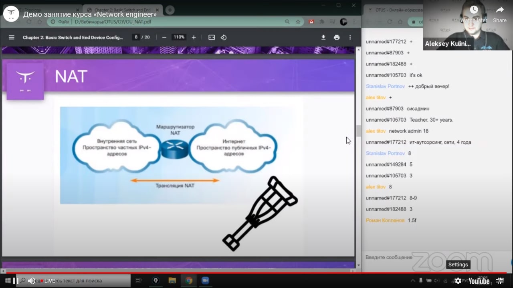
Task: Open the YouTube player Settings gear
Action: click(458, 281)
